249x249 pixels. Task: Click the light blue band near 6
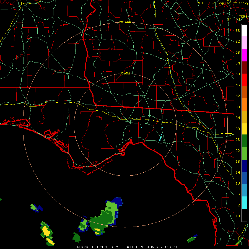[x=244, y=190]
